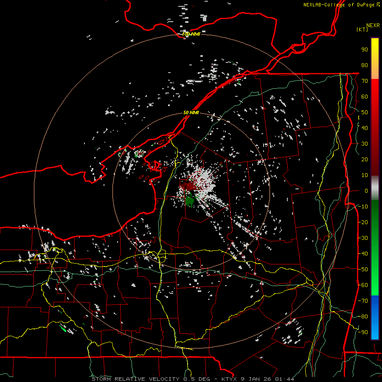This screenshot has width=382, height=382.
Task: Click the 30 value on velocity scale
Action: click(365, 144)
